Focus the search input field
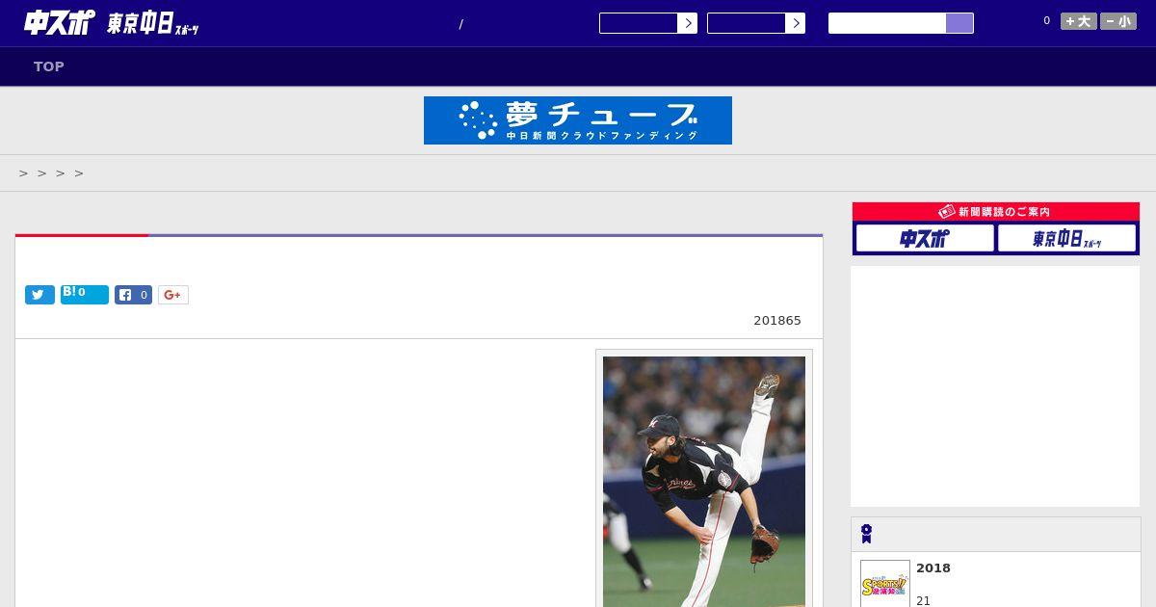Viewport: 1156px width, 607px height. click(887, 23)
